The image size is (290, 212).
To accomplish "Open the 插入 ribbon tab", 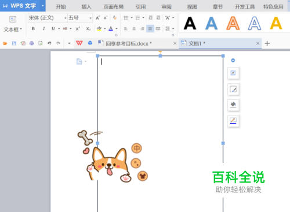I will (86, 7).
